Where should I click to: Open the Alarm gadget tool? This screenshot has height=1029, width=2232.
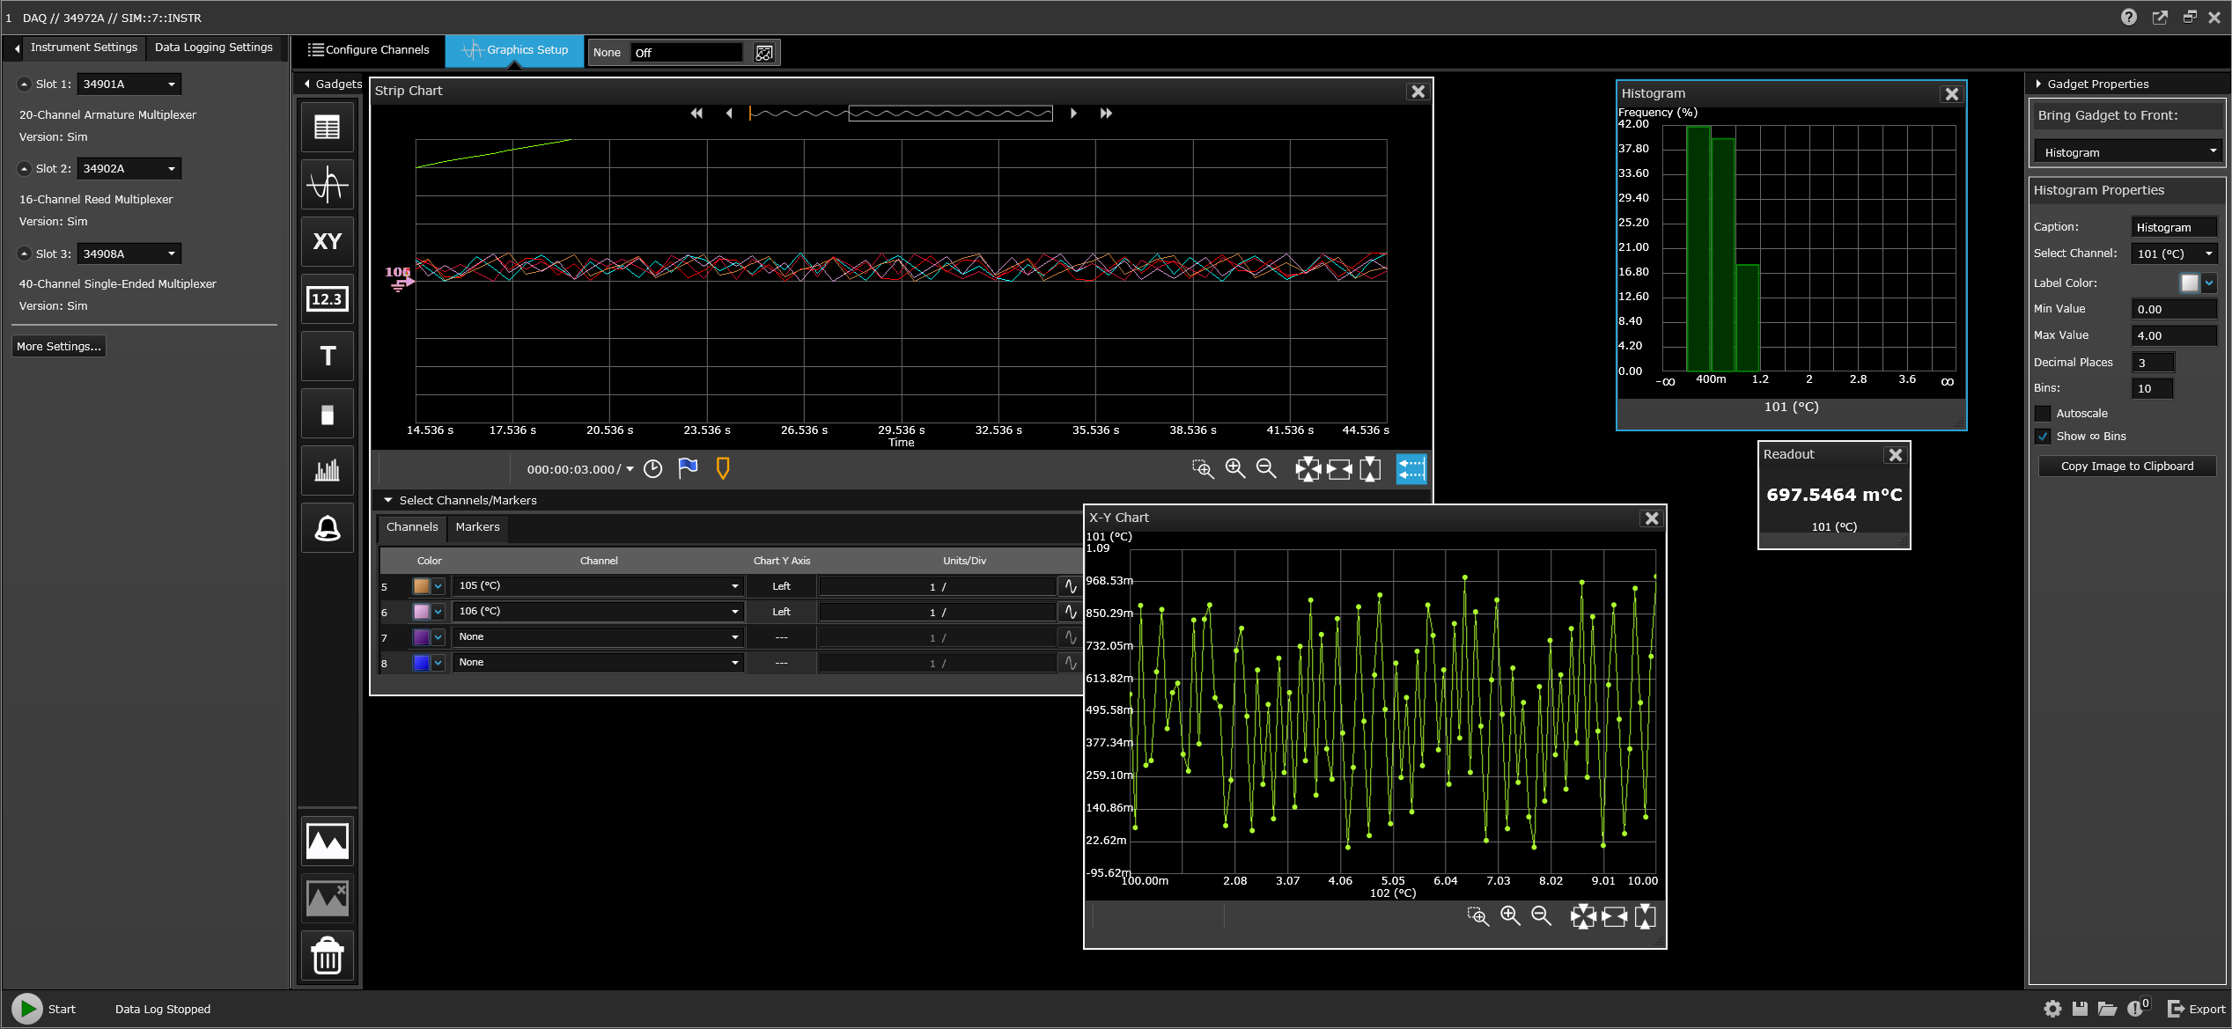coord(327,528)
